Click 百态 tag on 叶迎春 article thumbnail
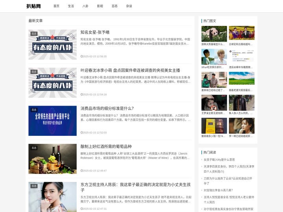This screenshot has width=283, height=212. 34,72
